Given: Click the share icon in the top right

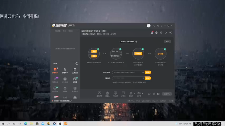Looking at the screenshot, I should pyautogui.click(x=170, y=32).
